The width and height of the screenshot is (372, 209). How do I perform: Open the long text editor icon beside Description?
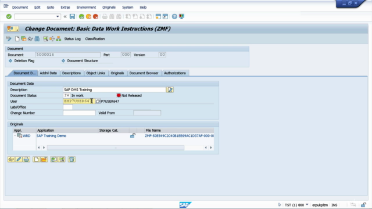pyautogui.click(x=170, y=89)
